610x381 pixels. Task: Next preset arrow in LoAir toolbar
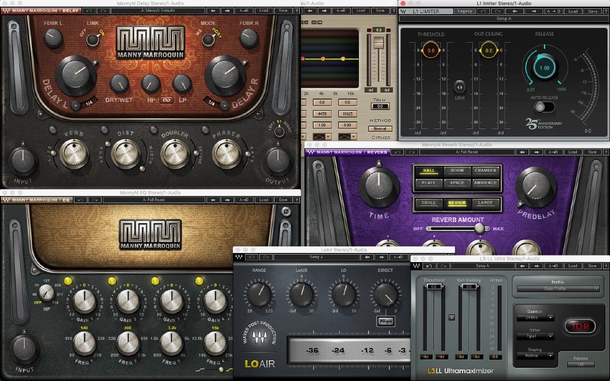382,257
